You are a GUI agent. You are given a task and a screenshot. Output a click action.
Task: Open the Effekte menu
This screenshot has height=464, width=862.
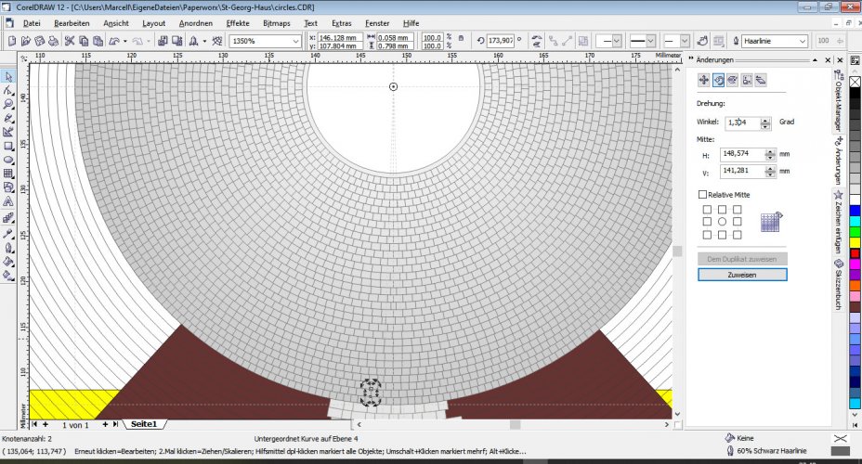coord(238,23)
